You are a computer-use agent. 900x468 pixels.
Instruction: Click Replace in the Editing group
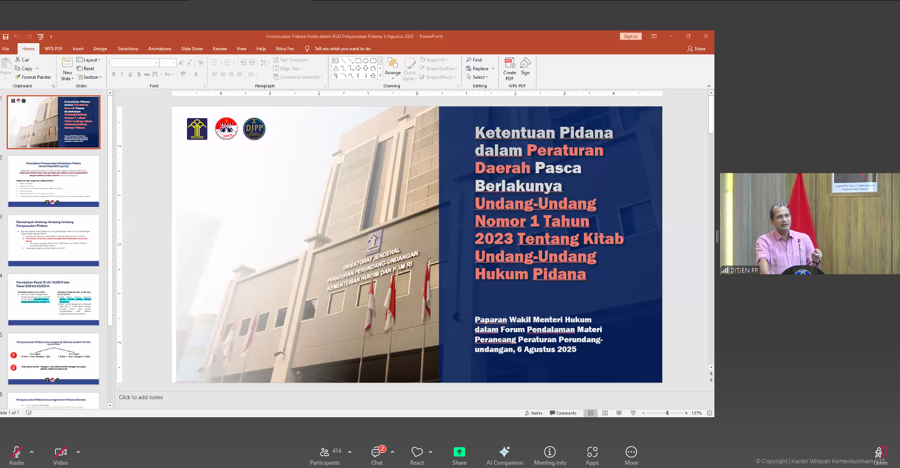pos(480,69)
